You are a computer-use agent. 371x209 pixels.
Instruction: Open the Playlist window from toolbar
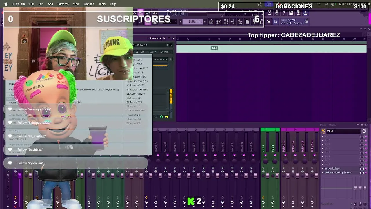(x=211, y=21)
